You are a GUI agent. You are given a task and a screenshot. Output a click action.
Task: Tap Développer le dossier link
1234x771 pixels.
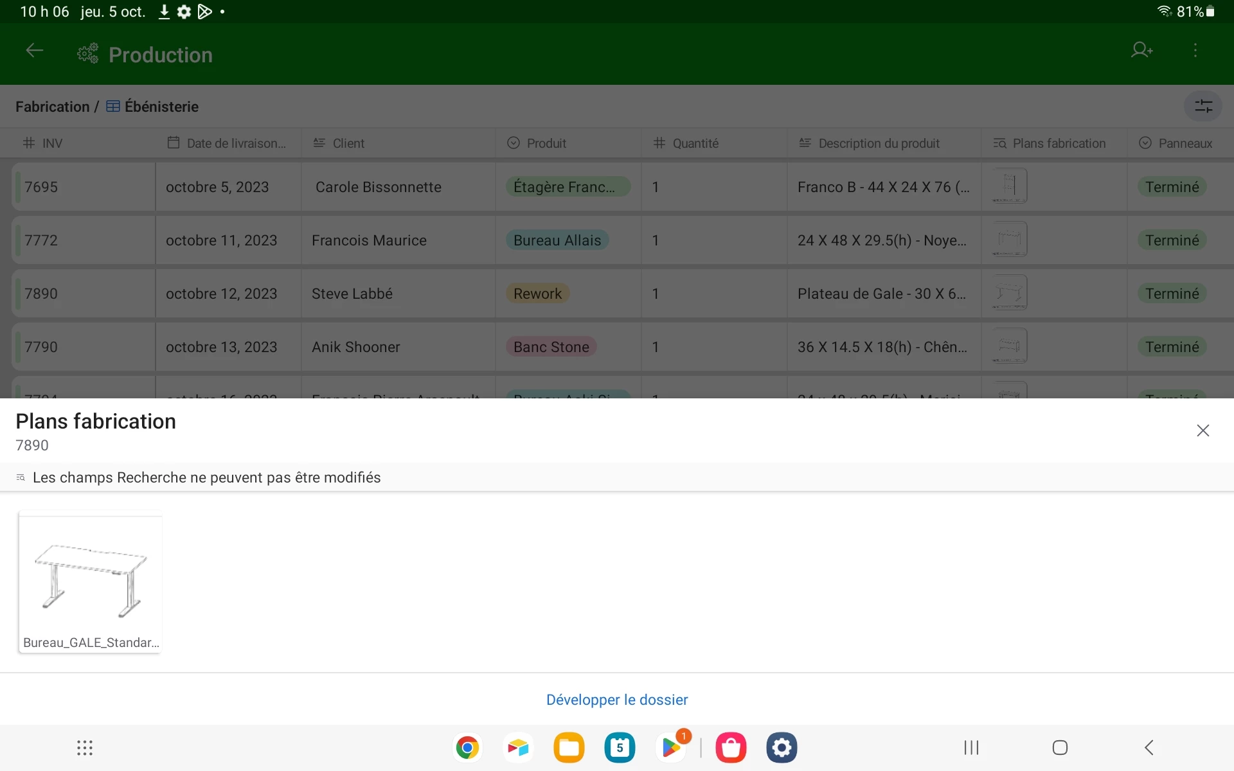616,700
